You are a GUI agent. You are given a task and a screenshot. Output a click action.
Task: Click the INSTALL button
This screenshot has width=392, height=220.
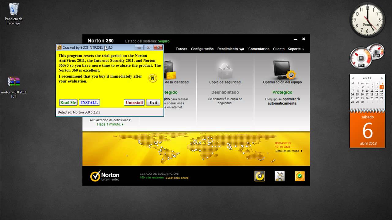coord(89,103)
